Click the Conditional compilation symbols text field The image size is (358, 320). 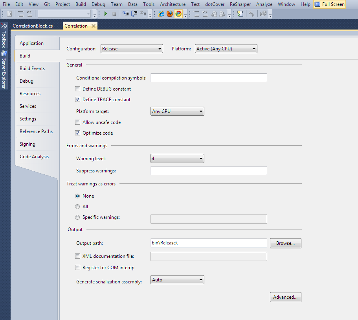(x=209, y=78)
